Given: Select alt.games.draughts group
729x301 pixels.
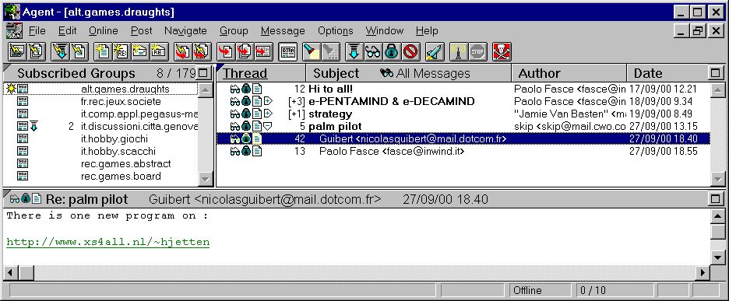Looking at the screenshot, I should click(x=101, y=89).
